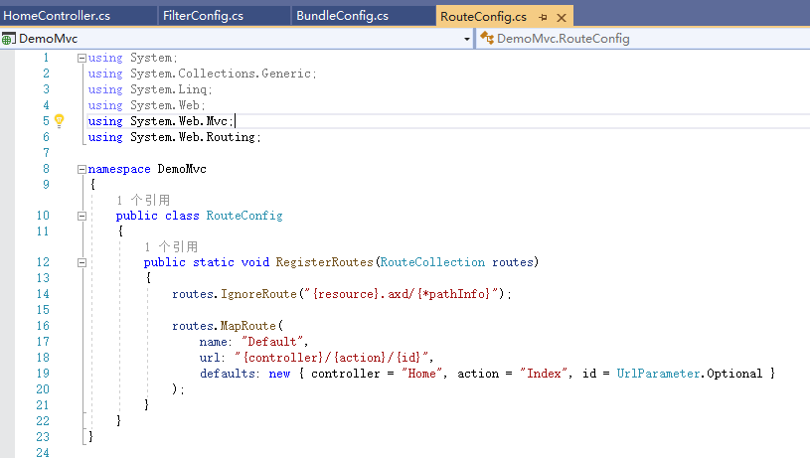Click the IgnoreRoute method call
The height and width of the screenshot is (458, 810).
(x=258, y=294)
